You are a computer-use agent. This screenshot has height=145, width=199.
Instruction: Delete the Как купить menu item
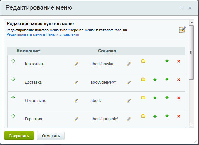[x=179, y=61]
